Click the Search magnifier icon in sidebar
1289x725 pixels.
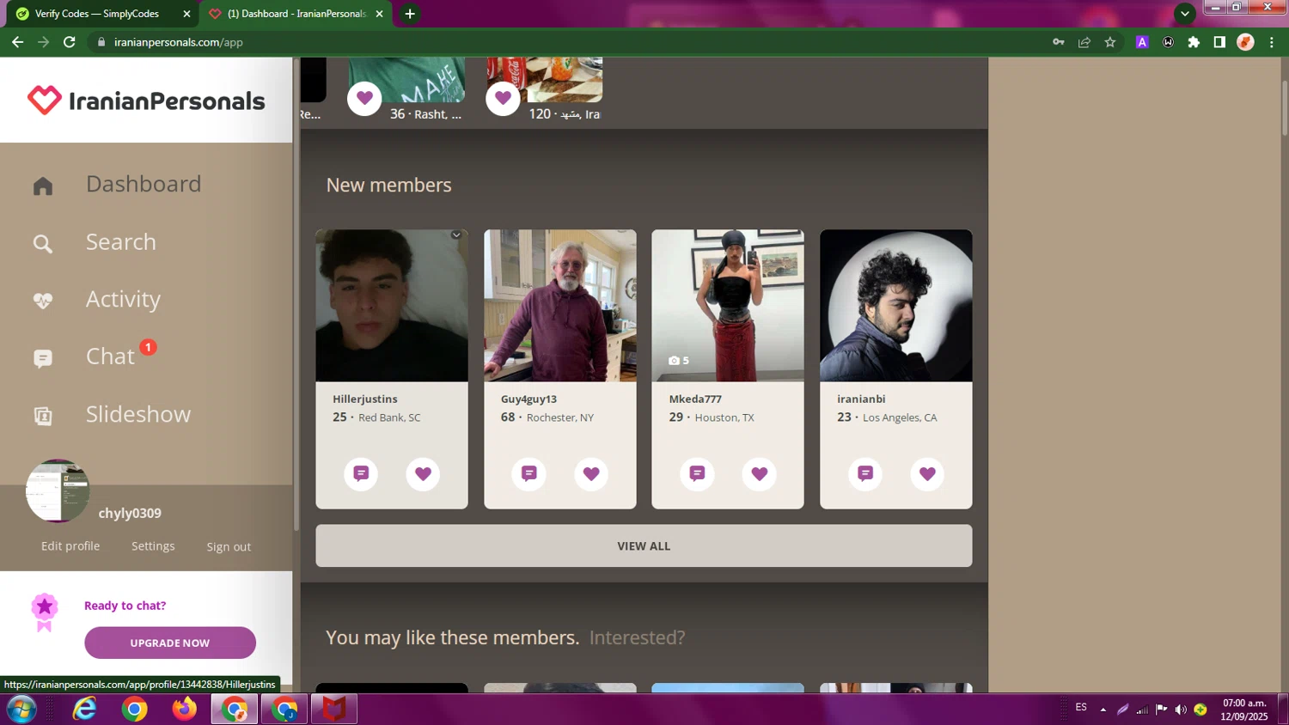pos(43,244)
